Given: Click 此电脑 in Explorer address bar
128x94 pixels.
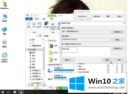Looking at the screenshot, I should point(46,36).
